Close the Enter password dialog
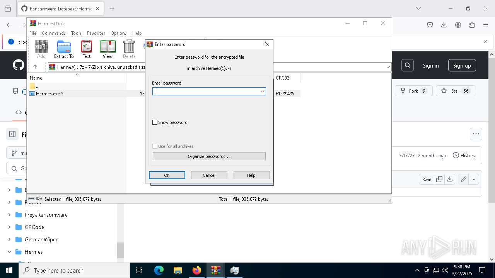The image size is (495, 278). tap(267, 44)
